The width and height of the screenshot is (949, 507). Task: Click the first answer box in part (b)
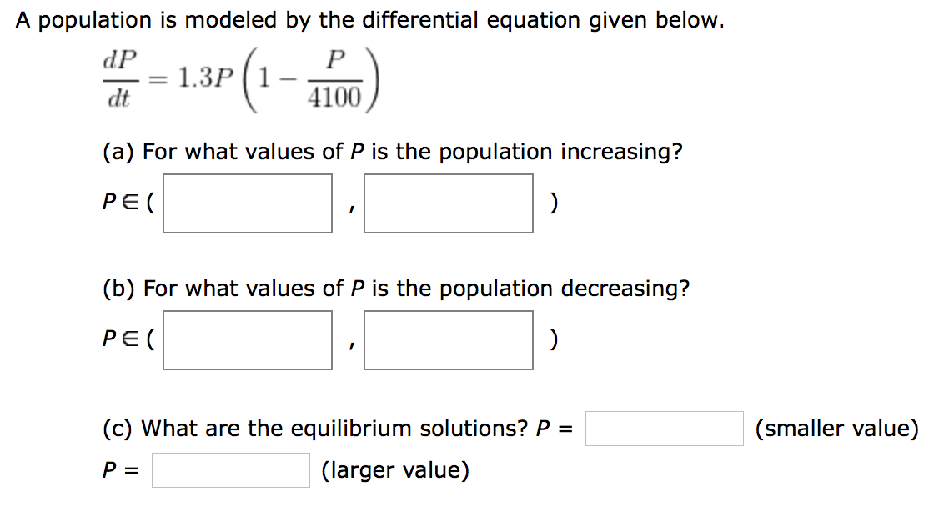[x=247, y=340]
